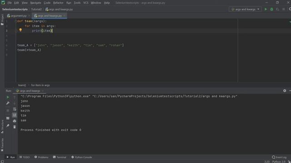Open the View menu

[x=25, y=3]
